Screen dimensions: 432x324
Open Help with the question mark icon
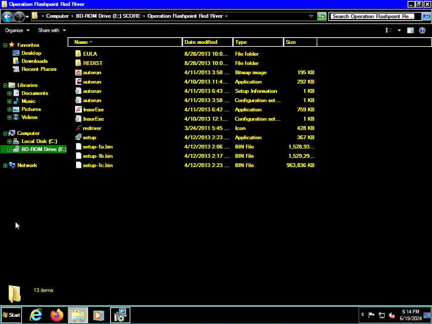(422, 30)
